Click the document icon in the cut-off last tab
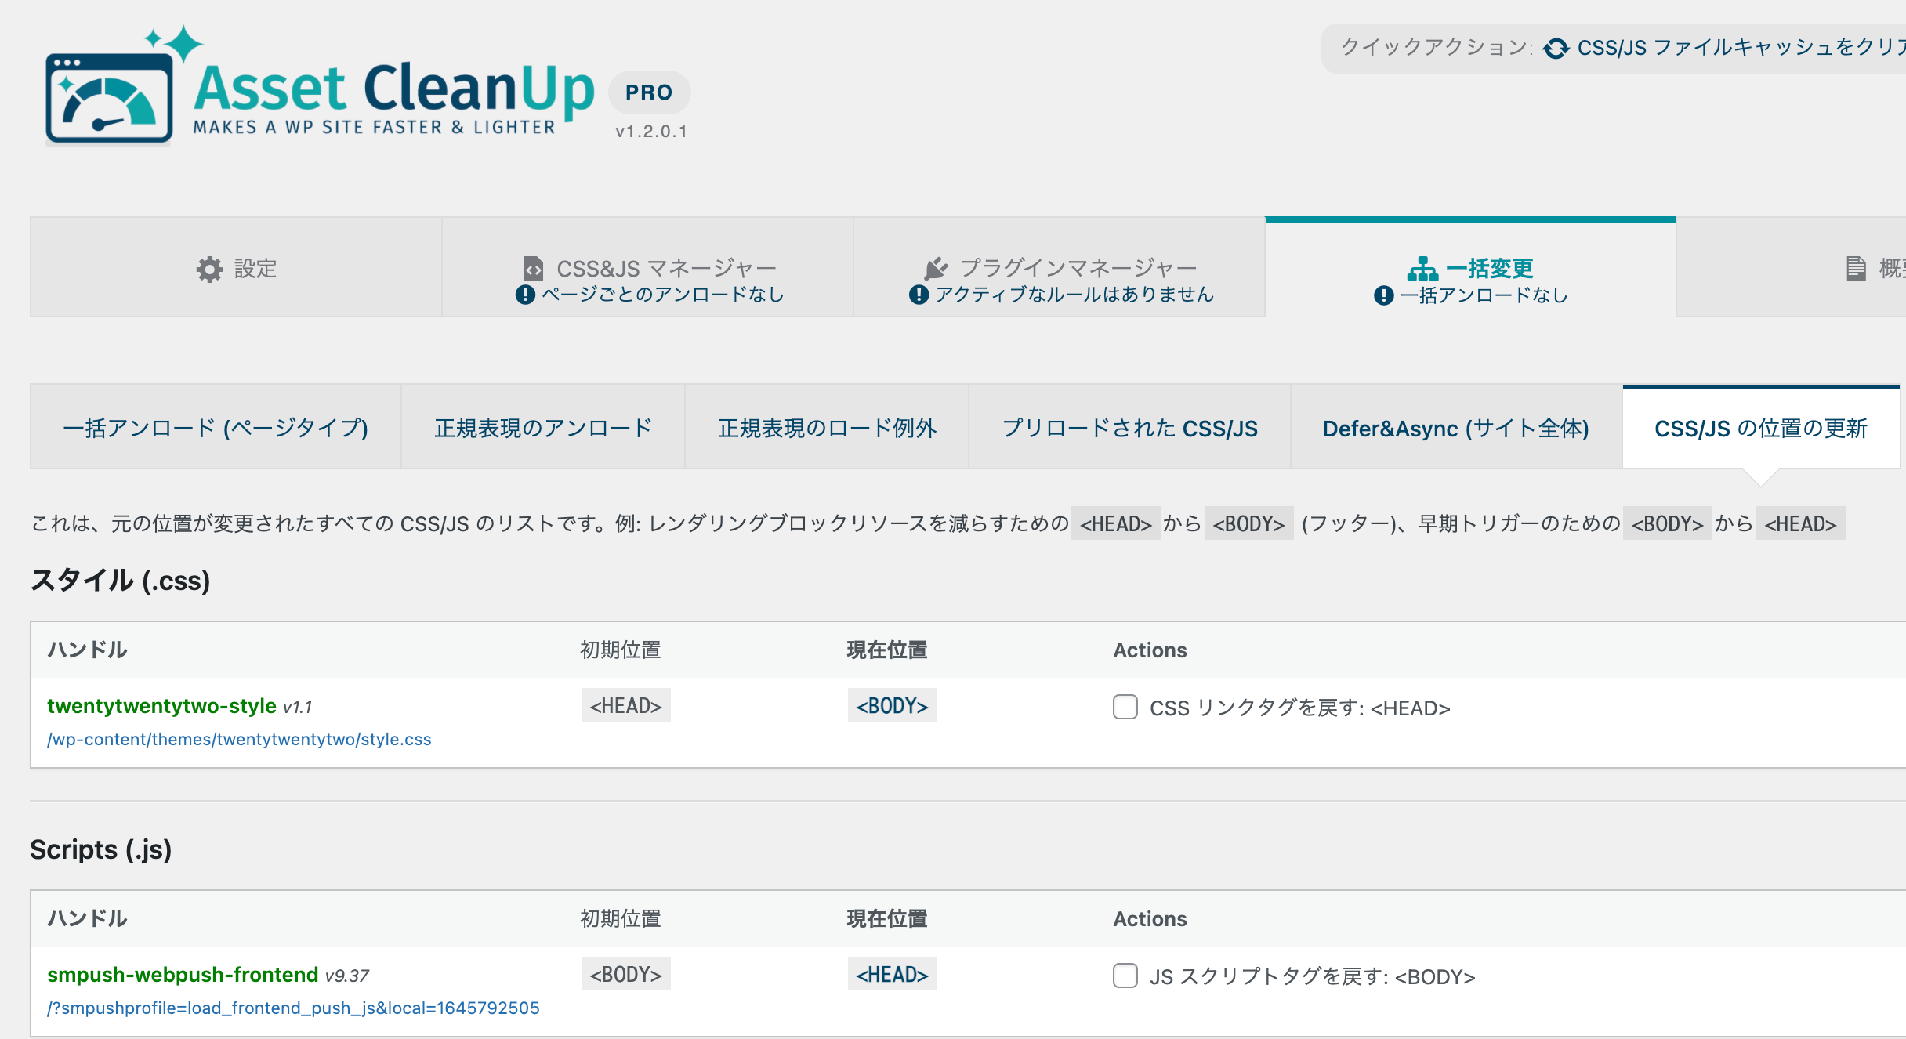The height and width of the screenshot is (1039, 1906). (1856, 269)
